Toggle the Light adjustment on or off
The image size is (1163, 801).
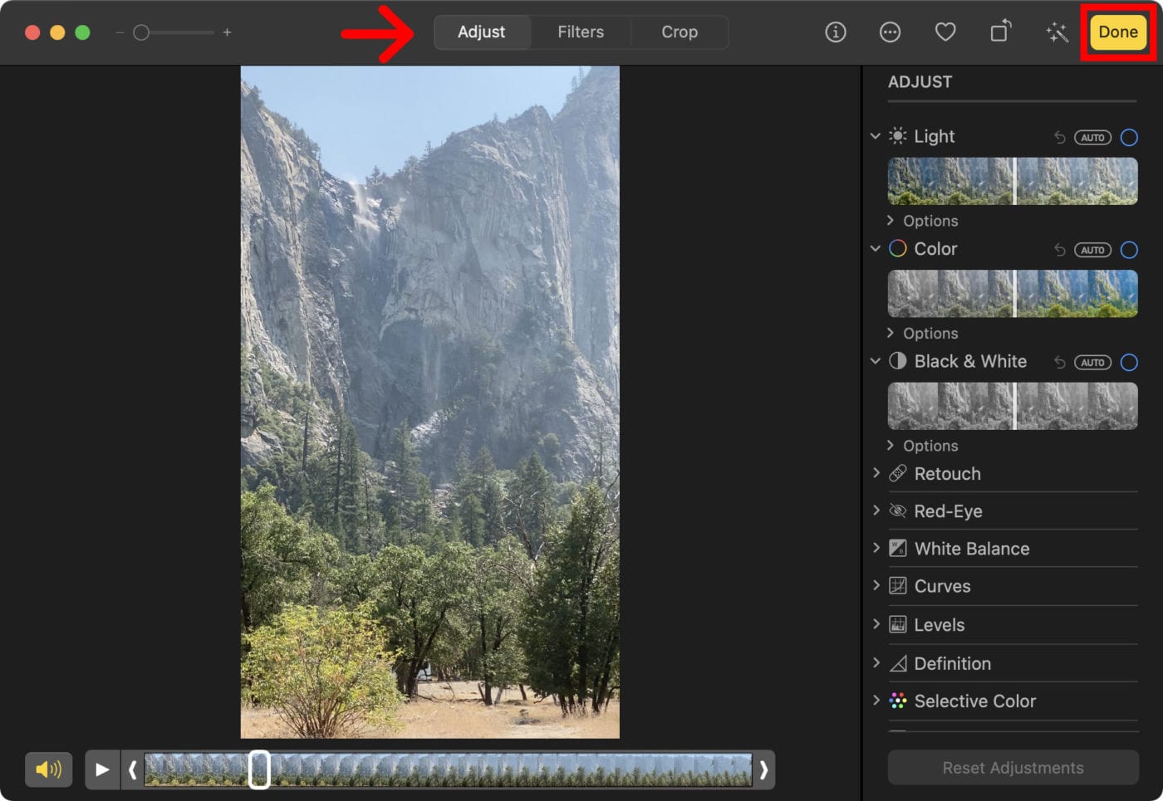1129,137
